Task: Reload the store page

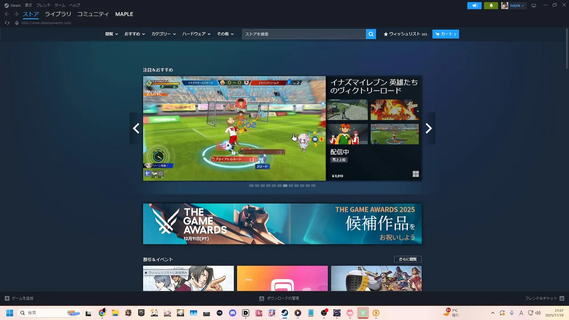Action: 7,23
